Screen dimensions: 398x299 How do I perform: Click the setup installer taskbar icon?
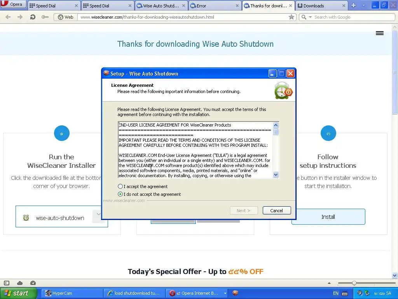(235, 293)
